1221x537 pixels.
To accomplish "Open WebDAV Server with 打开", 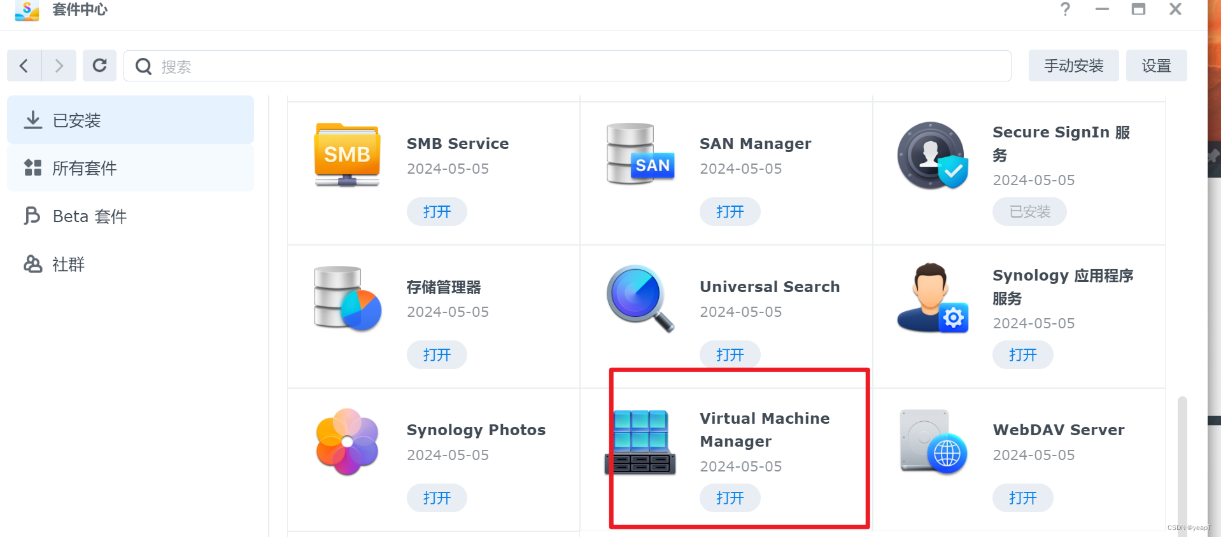I will [x=1022, y=498].
